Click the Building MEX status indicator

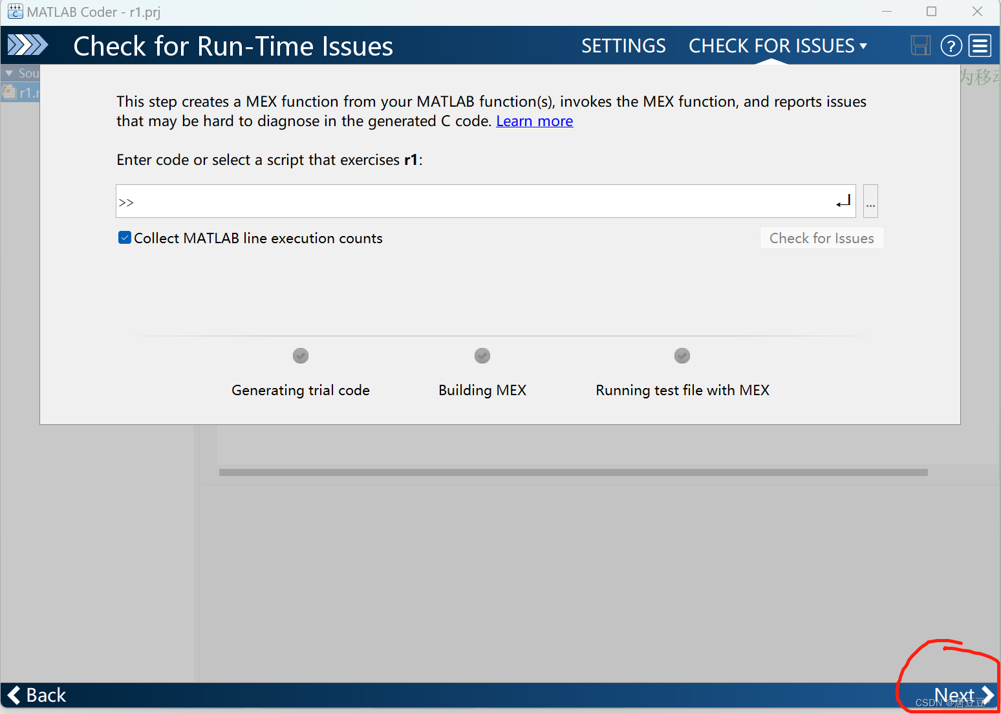pyautogui.click(x=482, y=356)
